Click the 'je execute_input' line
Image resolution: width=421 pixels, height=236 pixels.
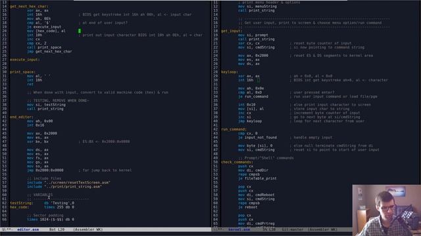tap(44, 27)
